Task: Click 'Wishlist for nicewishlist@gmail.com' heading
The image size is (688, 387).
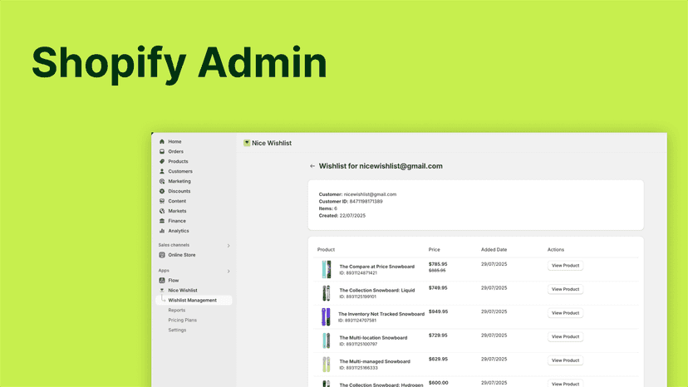Action: [381, 166]
